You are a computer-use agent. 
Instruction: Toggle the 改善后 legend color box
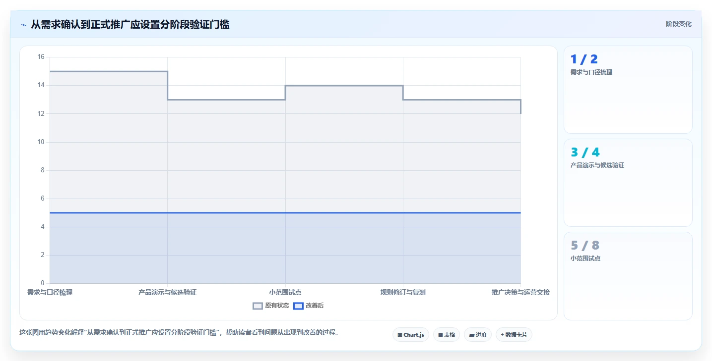coord(298,306)
